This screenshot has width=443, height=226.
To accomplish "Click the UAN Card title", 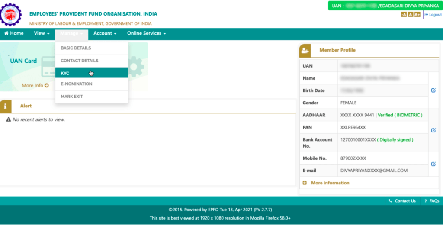I will pos(23,61).
